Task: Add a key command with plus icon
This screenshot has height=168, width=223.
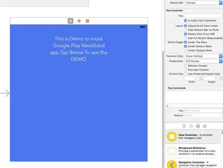Action: [x=167, y=106]
